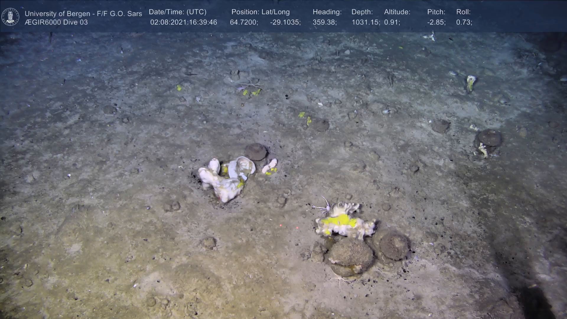Click the timestamp 02:08:2021:16:39:46 value

point(183,22)
